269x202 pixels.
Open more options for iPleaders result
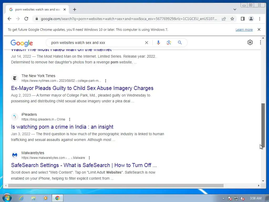tap(69, 119)
